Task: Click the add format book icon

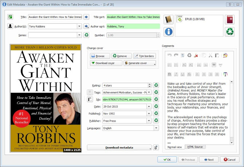Action: (x=229, y=20)
